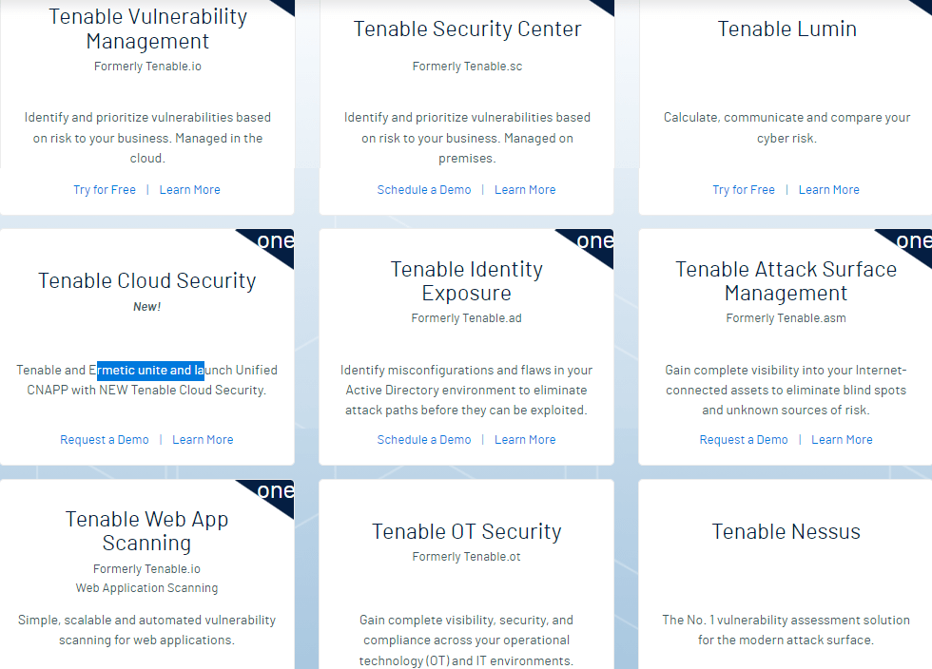
Task: Click the Tenable OT Security heading
Action: 466,531
